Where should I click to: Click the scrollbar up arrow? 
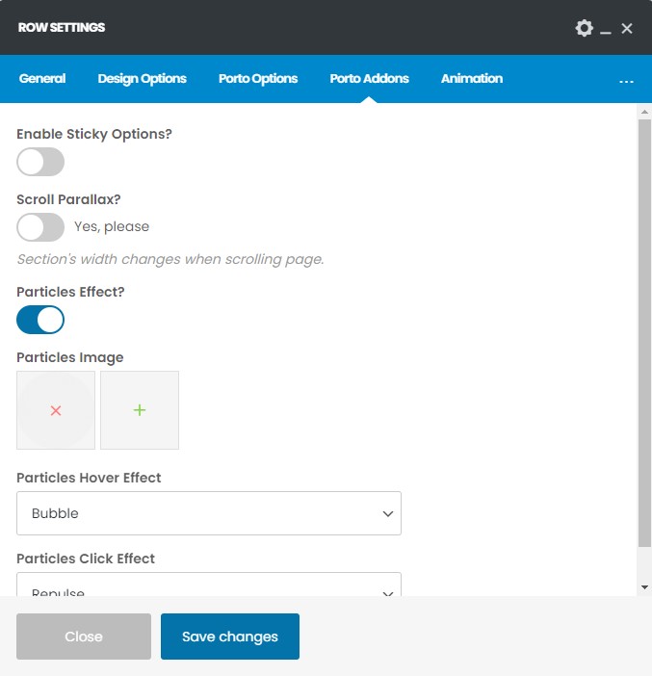pos(644,112)
